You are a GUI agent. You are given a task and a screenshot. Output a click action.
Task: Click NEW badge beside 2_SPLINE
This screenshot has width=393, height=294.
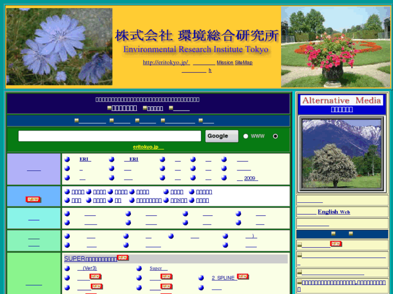(x=243, y=276)
